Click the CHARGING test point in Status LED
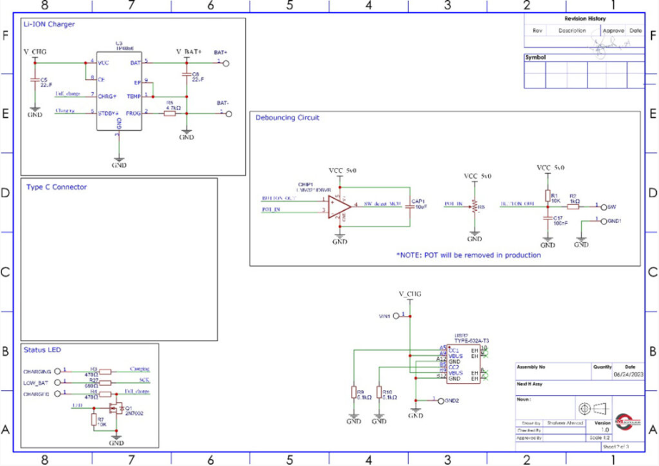The width and height of the screenshot is (659, 466). 58,372
